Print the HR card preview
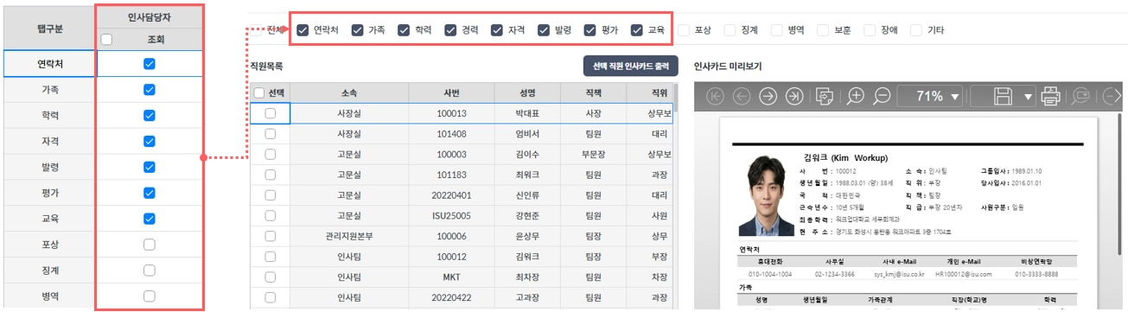This screenshot has height=312, width=1128. (x=1050, y=96)
